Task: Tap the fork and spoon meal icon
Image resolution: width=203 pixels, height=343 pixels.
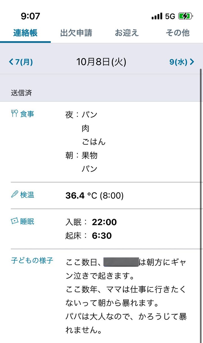Action: tap(14, 114)
